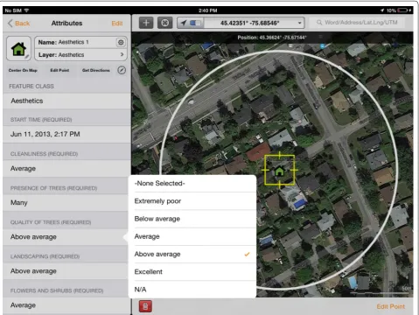
Task: Open the gear settings next to Name field
Action: point(121,42)
